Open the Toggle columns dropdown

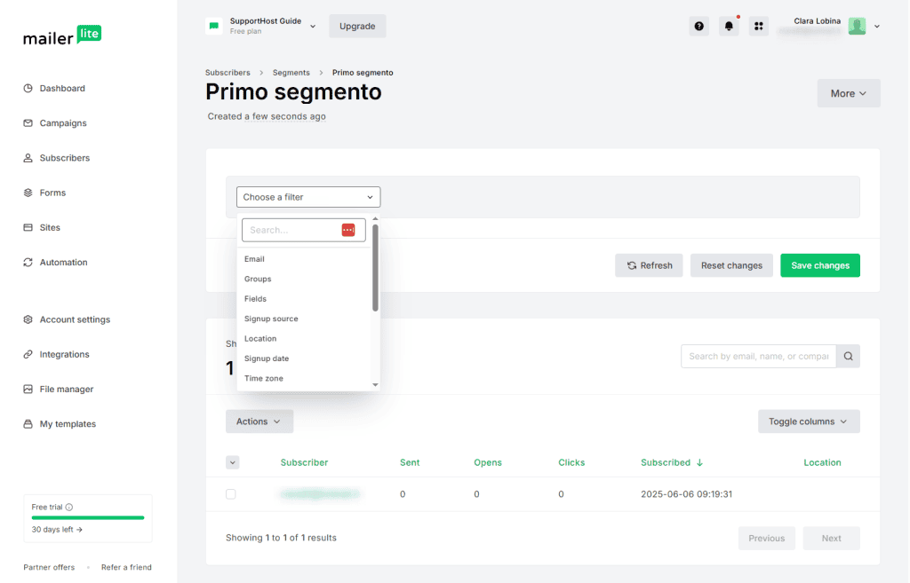click(x=809, y=421)
